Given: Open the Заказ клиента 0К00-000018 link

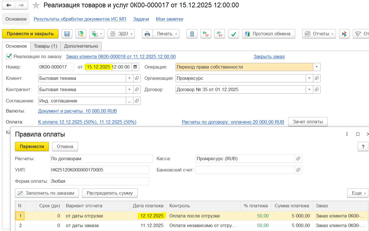Looking at the screenshot, I should (121, 56).
